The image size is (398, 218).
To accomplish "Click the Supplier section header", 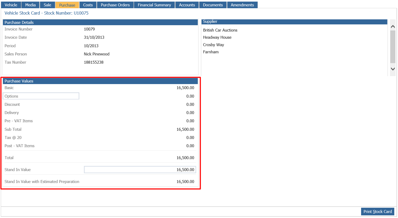I will coord(294,22).
